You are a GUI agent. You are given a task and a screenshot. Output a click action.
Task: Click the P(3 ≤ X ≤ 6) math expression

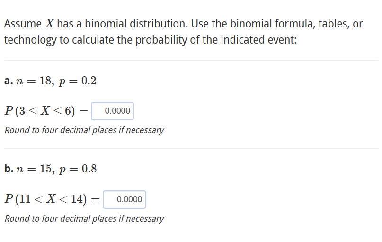tap(40, 111)
